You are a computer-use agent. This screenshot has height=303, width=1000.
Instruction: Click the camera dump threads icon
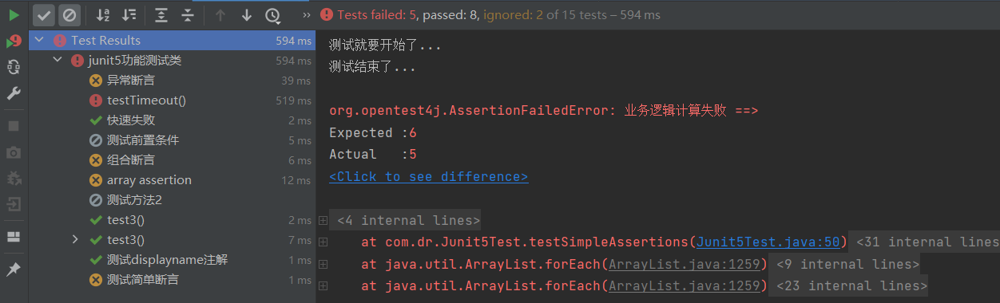(x=14, y=152)
